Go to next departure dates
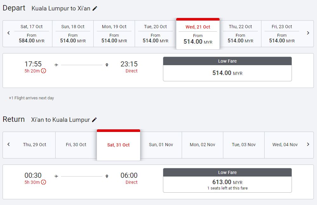This screenshot has height=205, width=317. click(308, 33)
